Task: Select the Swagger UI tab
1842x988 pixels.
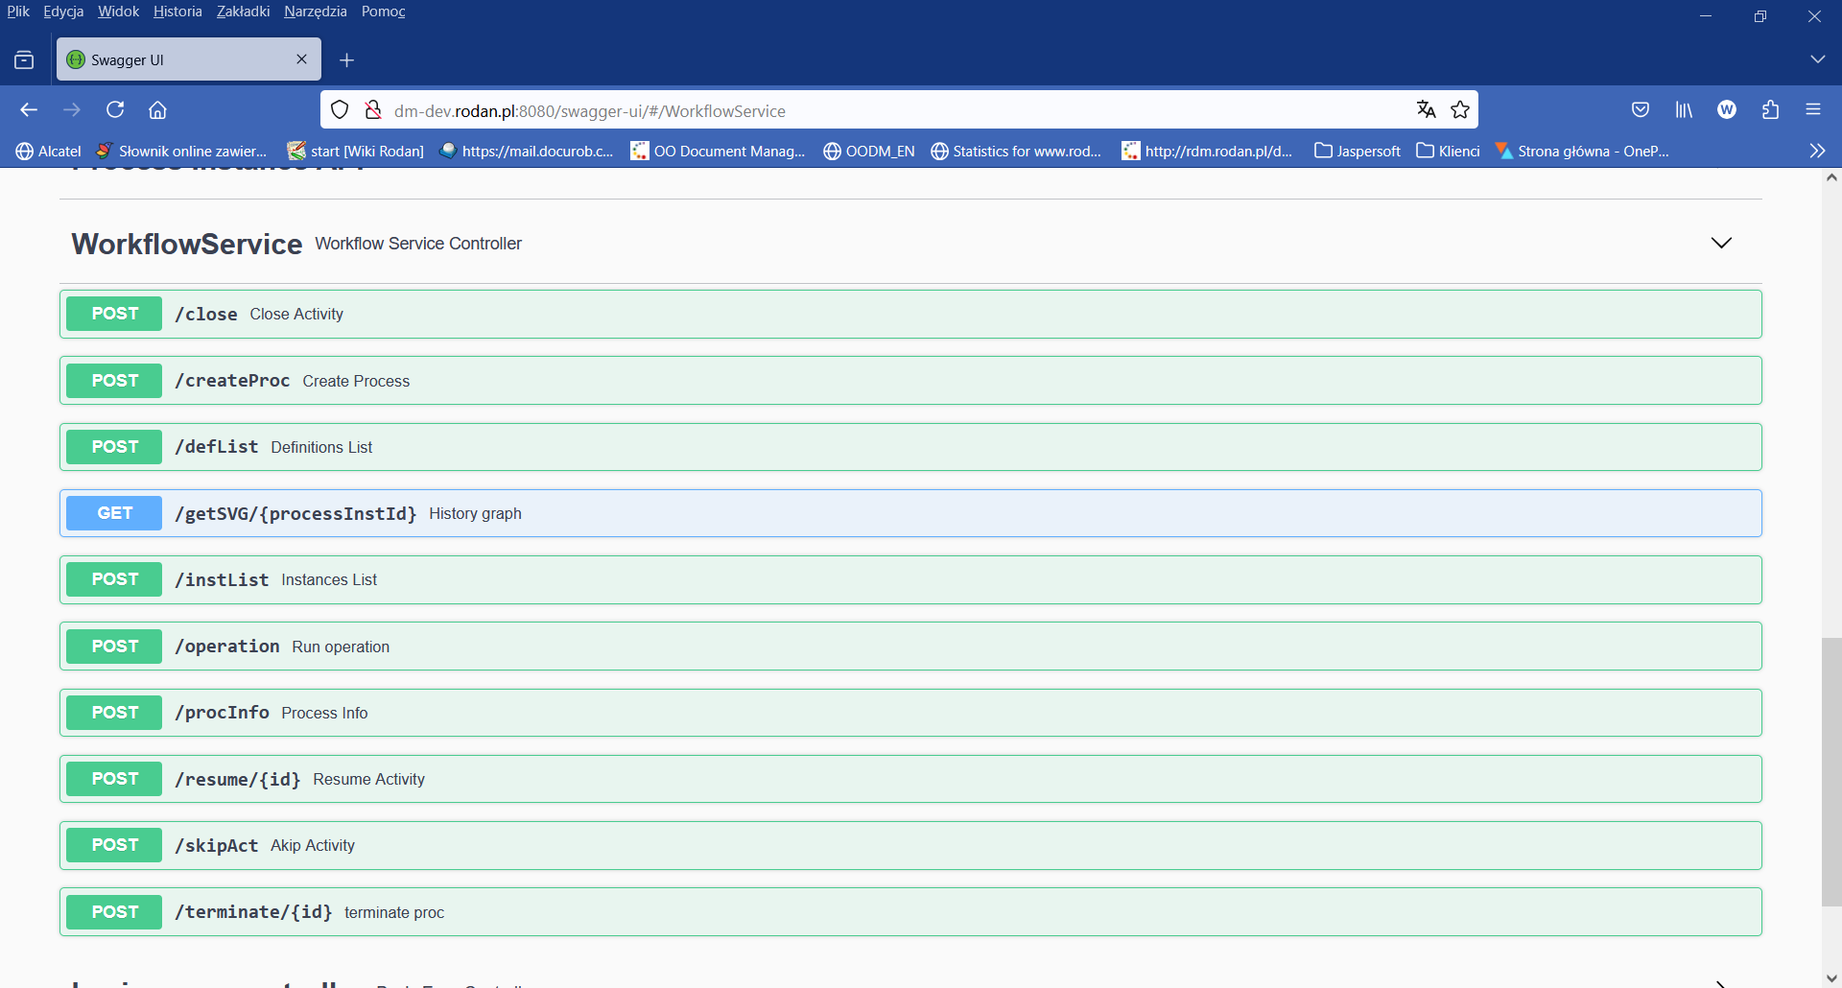Action: click(173, 59)
